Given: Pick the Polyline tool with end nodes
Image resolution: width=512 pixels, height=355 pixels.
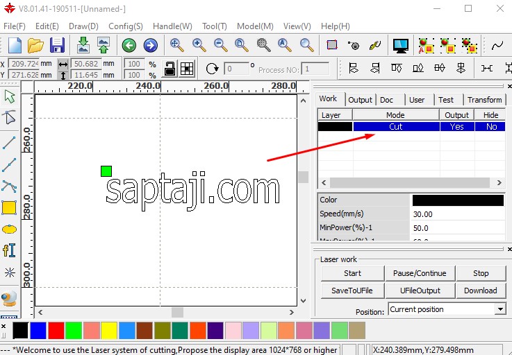Looking at the screenshot, I should (9, 165).
